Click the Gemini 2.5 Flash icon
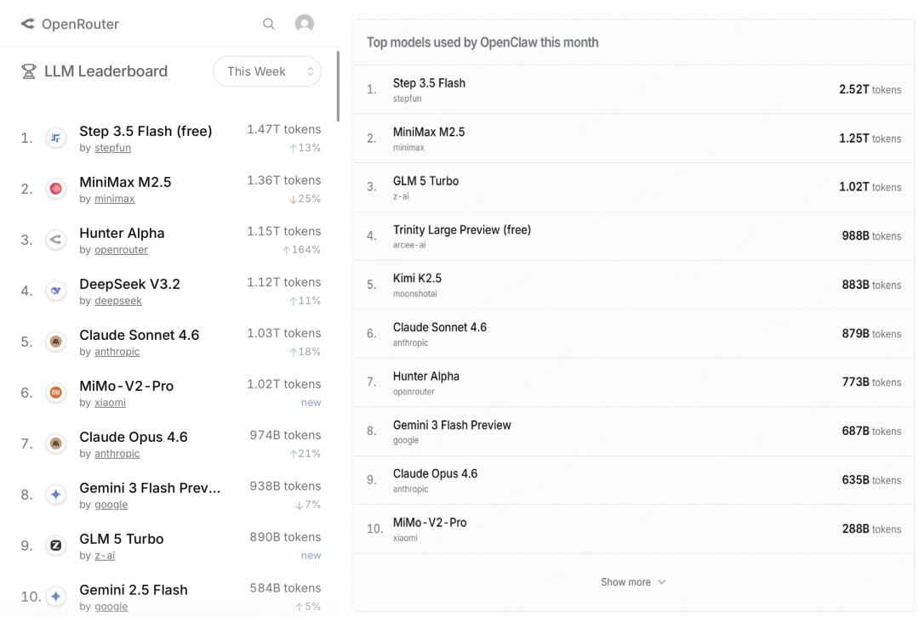Image resolution: width=919 pixels, height=617 pixels. [56, 597]
